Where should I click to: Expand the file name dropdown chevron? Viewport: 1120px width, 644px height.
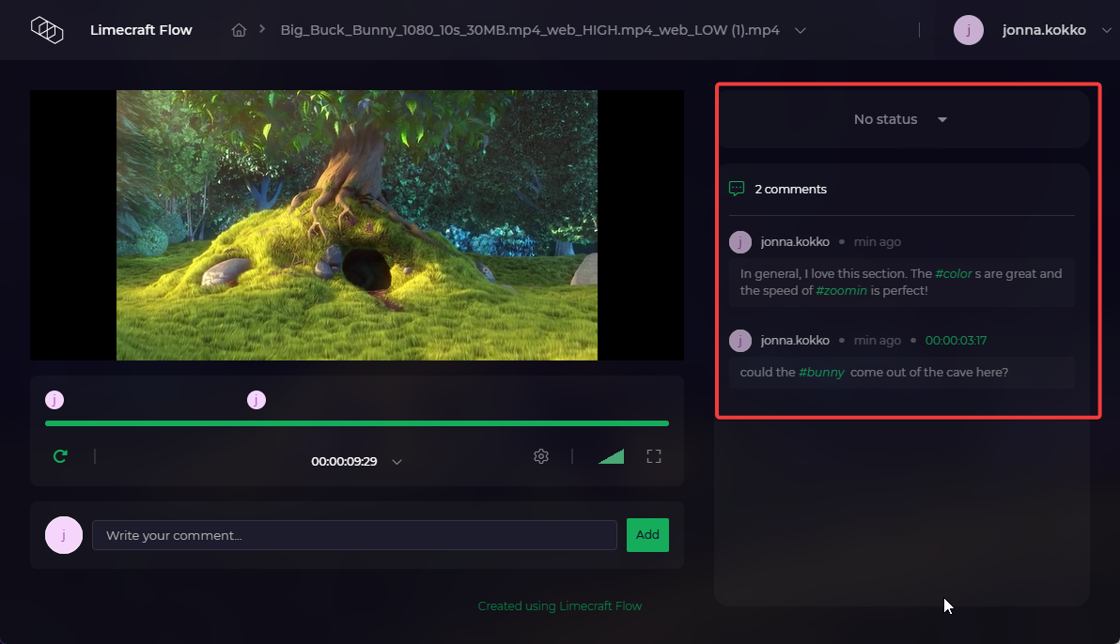point(800,31)
